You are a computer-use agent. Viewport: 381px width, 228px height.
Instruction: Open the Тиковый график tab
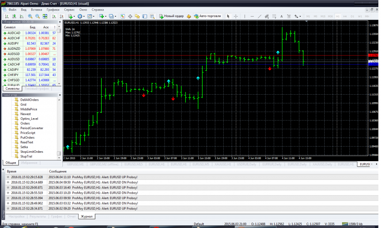37,89
